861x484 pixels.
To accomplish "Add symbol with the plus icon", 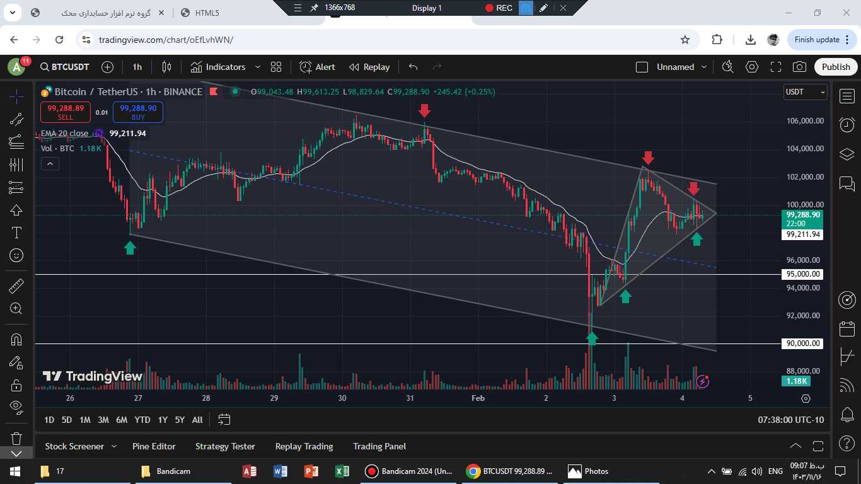I will pos(107,67).
